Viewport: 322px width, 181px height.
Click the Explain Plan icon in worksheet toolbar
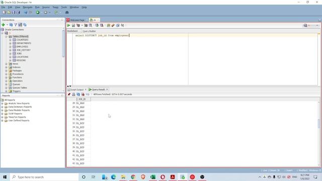pos(78,25)
